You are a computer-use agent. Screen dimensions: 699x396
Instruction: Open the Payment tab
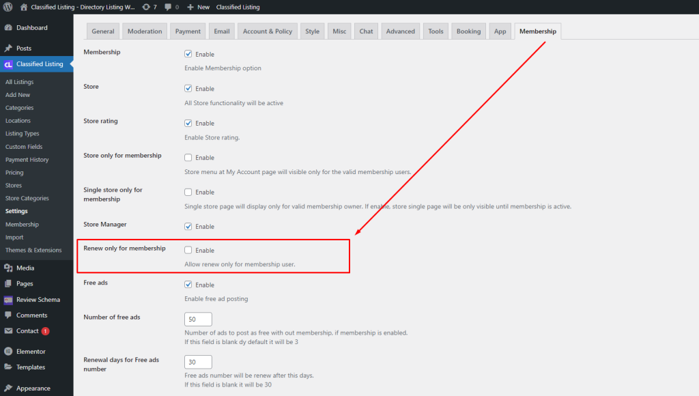[x=188, y=31]
